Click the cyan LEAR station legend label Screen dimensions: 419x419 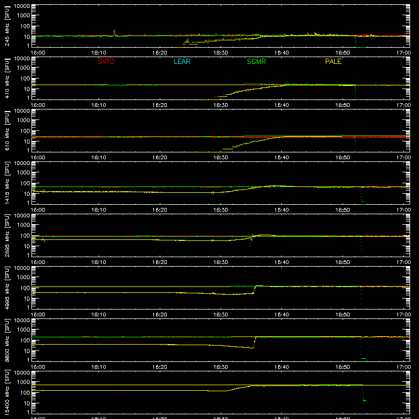tap(182, 61)
